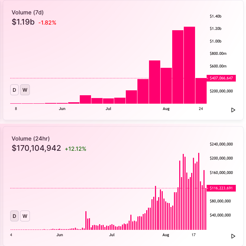Click the $116,223,691 price label
The width and height of the screenshot is (246, 246).
pos(221,188)
